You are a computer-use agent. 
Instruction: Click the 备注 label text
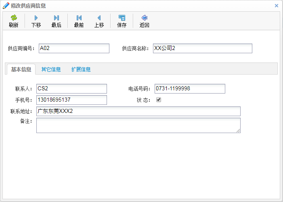pyautogui.click(x=26, y=121)
